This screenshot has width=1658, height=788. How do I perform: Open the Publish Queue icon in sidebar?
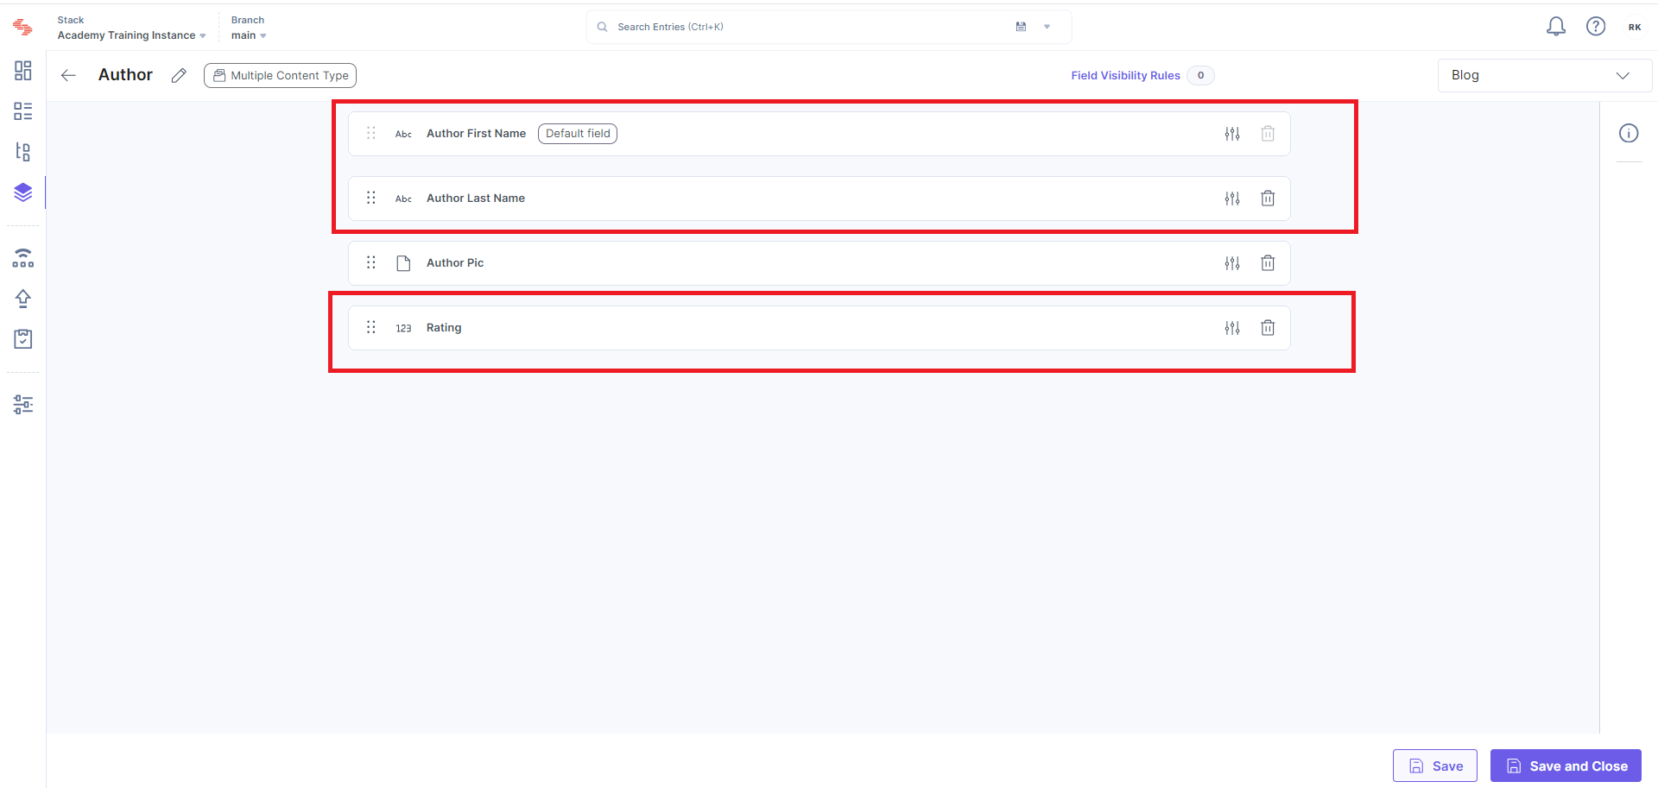pyautogui.click(x=23, y=258)
